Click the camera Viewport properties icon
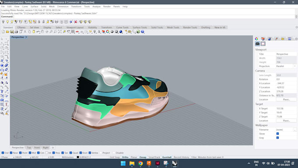 click(x=258, y=44)
